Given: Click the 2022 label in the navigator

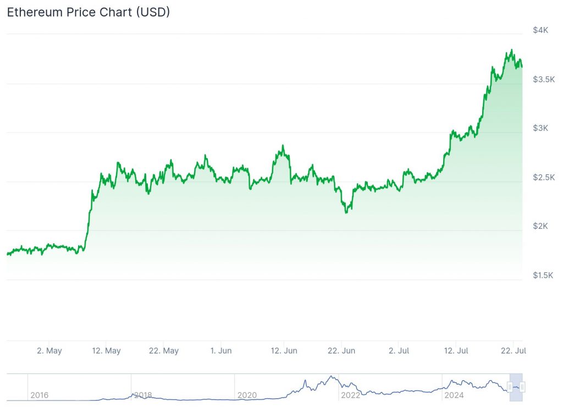Looking at the screenshot, I should click(x=351, y=395).
